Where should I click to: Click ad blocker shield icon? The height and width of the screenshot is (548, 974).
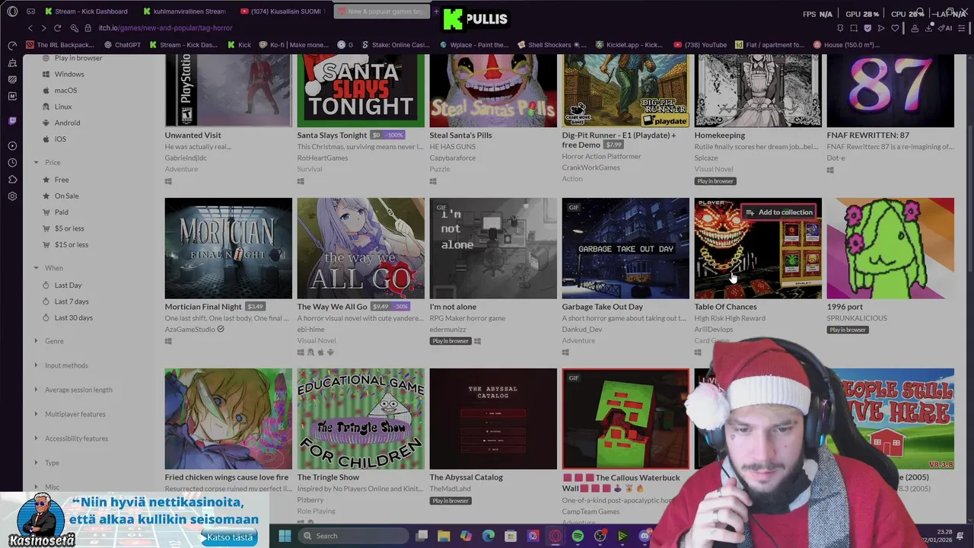pos(867,28)
